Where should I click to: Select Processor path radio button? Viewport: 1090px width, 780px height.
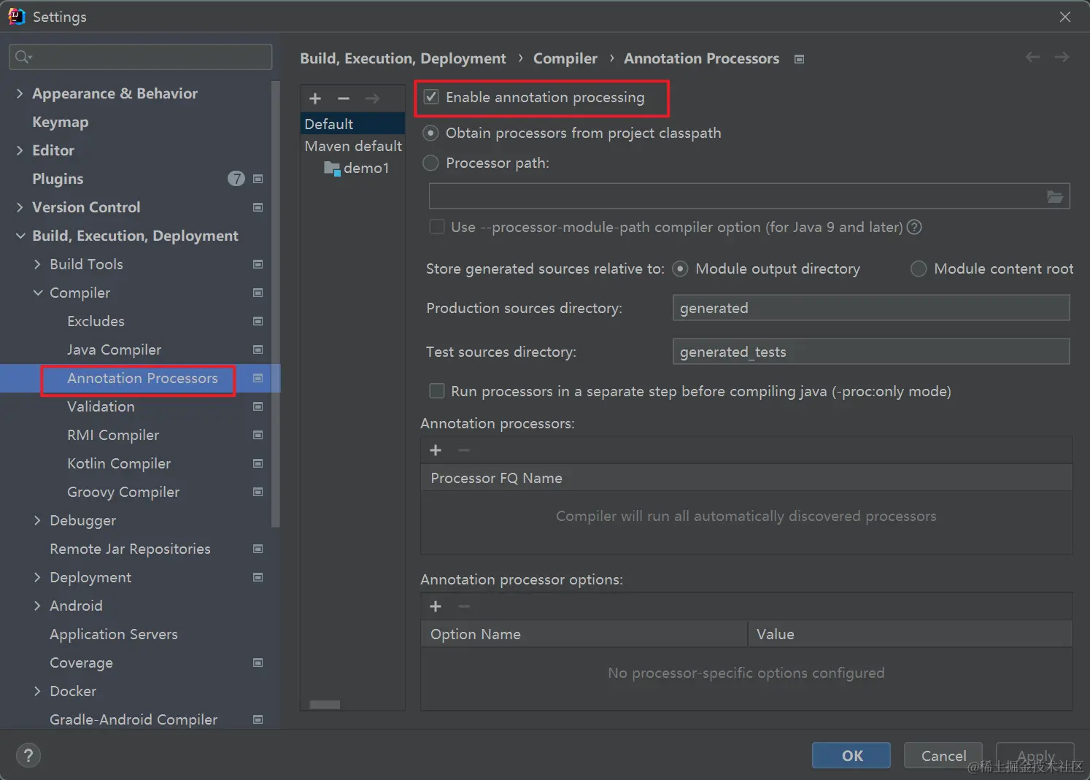point(431,163)
